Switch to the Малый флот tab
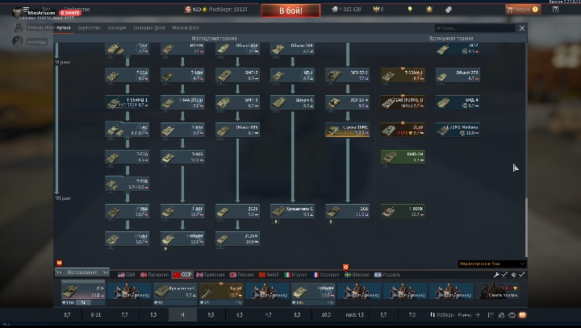The height and width of the screenshot is (328, 581). coord(186,27)
